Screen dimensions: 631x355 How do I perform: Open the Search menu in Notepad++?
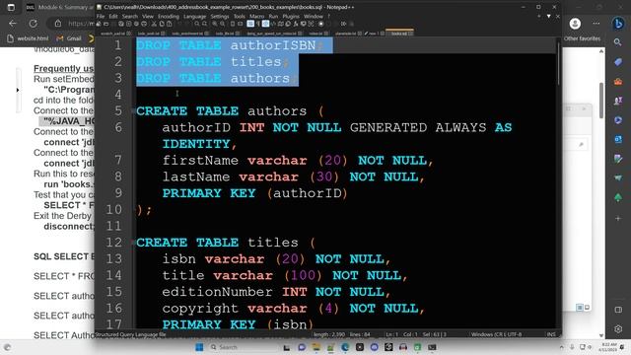pyautogui.click(x=130, y=16)
